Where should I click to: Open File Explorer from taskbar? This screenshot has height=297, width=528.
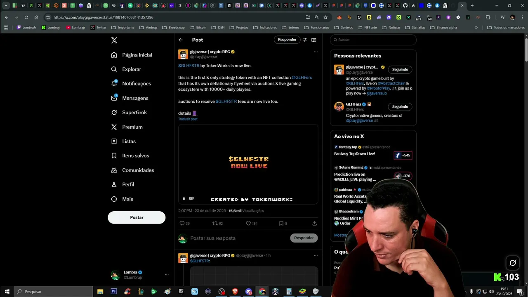point(100,292)
